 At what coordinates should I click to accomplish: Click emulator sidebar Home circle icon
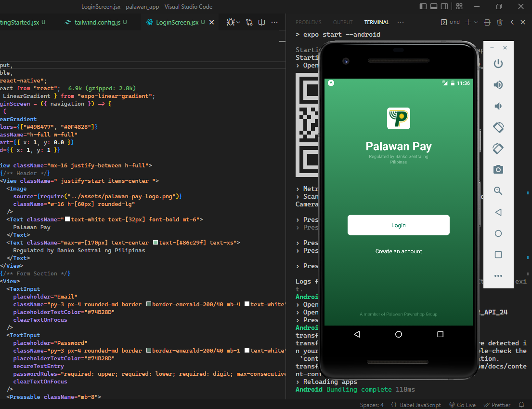click(x=498, y=233)
